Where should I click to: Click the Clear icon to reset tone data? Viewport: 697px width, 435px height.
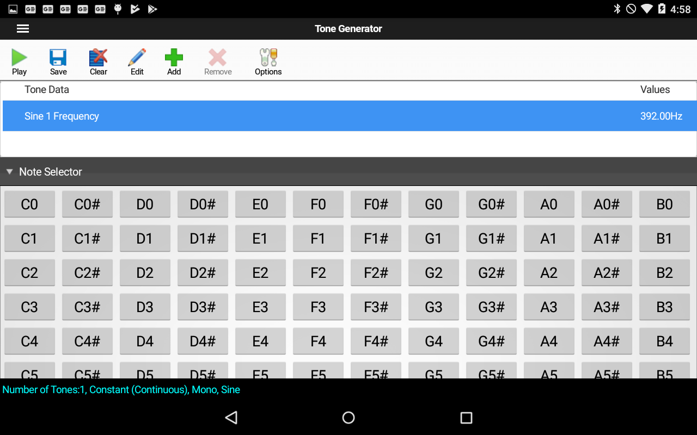(x=98, y=60)
